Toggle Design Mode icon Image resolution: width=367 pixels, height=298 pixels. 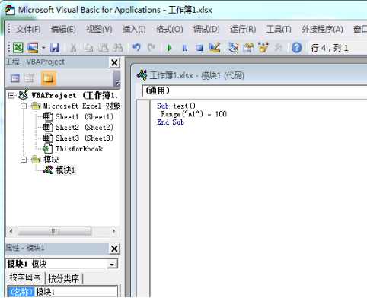(x=215, y=47)
